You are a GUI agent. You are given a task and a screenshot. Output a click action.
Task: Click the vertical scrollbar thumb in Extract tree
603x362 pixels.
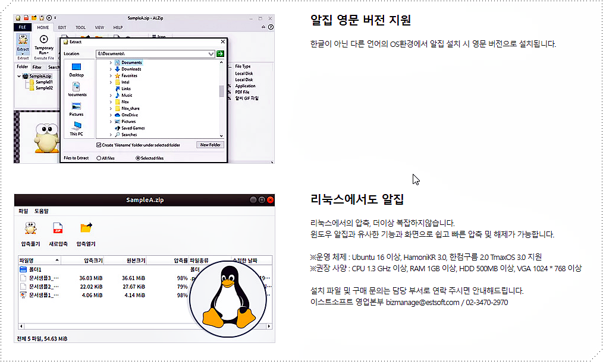tap(221, 91)
